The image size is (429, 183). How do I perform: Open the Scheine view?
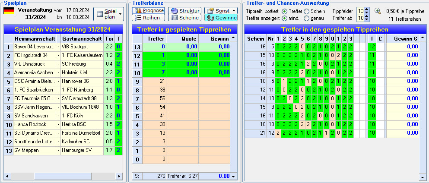point(184,18)
